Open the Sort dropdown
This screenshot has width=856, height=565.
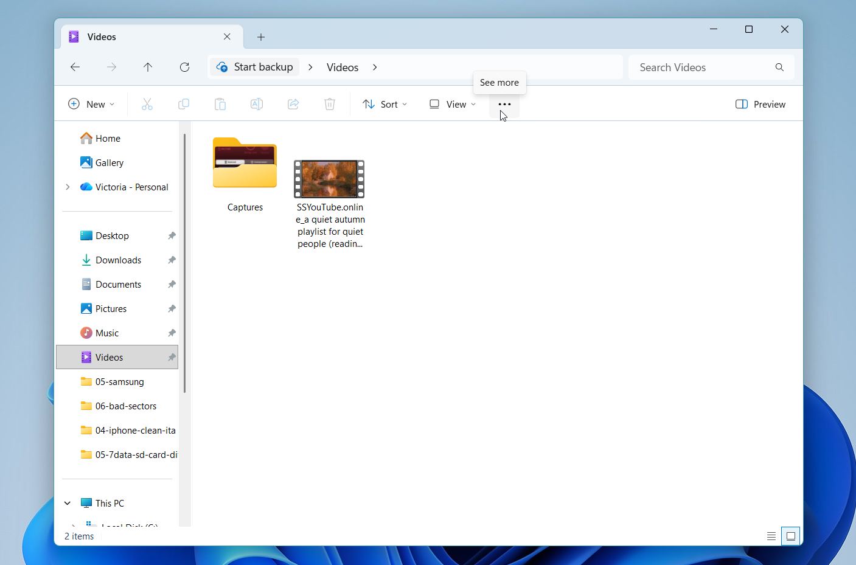385,104
